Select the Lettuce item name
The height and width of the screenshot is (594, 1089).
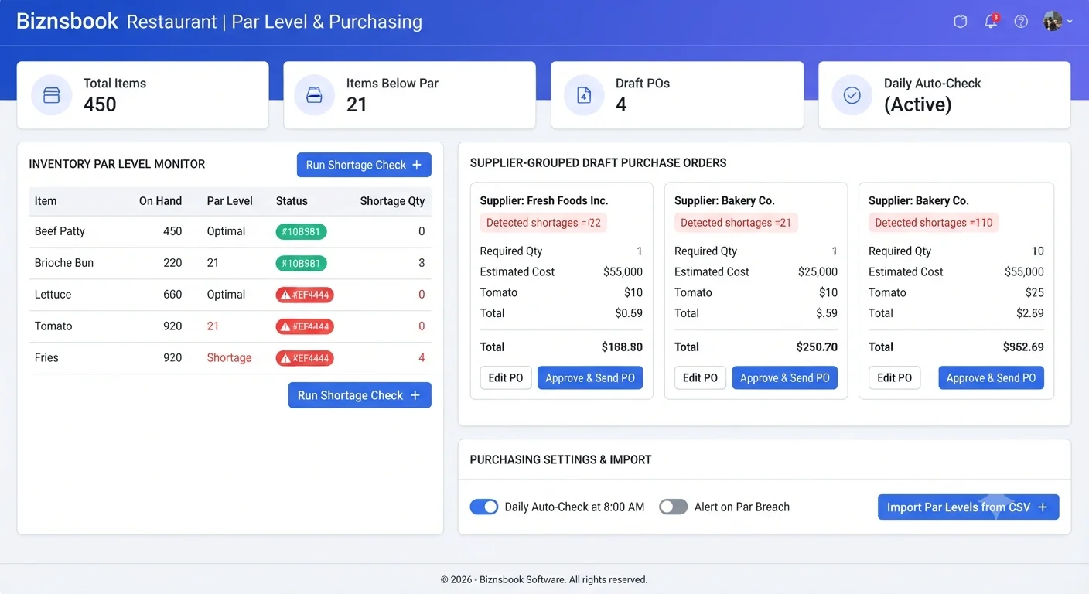(53, 295)
